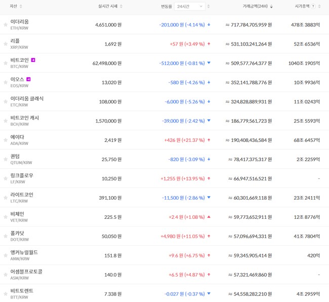Open the 이오스 EOS/KRW asset link
This screenshot has width=329, height=302.
(19, 82)
